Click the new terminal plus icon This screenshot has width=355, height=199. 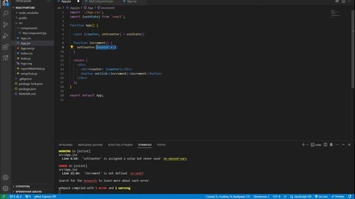(303, 145)
